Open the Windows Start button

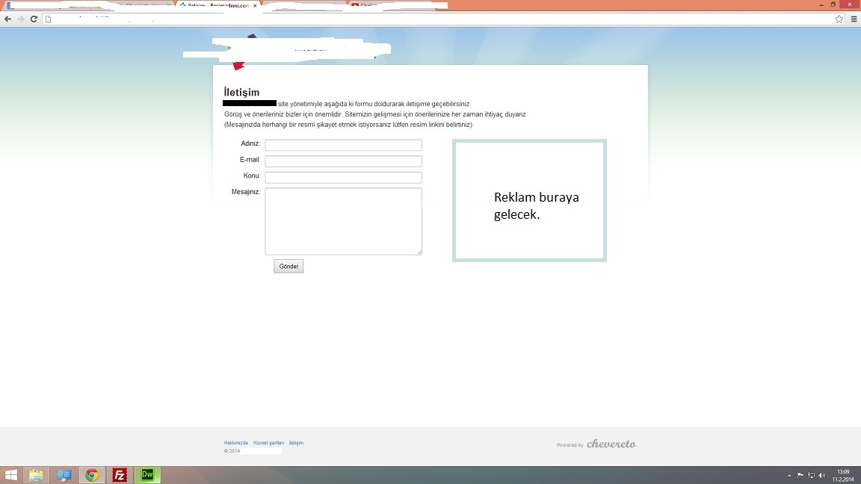(x=10, y=475)
